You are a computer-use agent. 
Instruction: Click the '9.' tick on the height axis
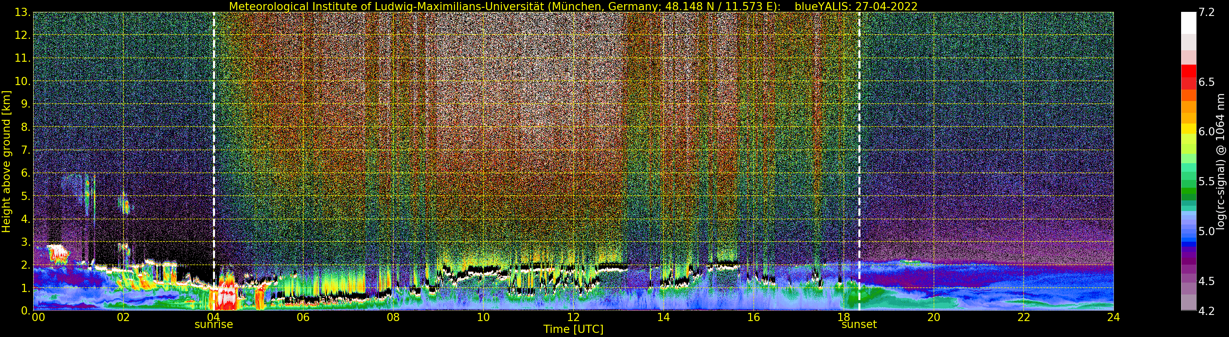[26, 104]
